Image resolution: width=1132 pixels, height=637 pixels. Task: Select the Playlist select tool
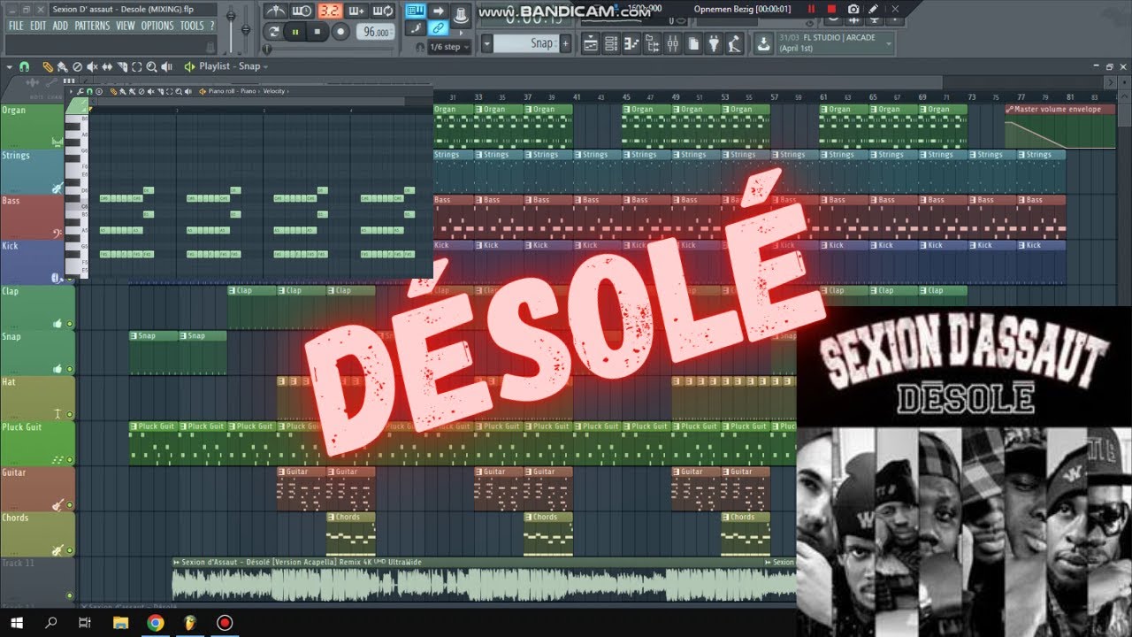(x=137, y=66)
